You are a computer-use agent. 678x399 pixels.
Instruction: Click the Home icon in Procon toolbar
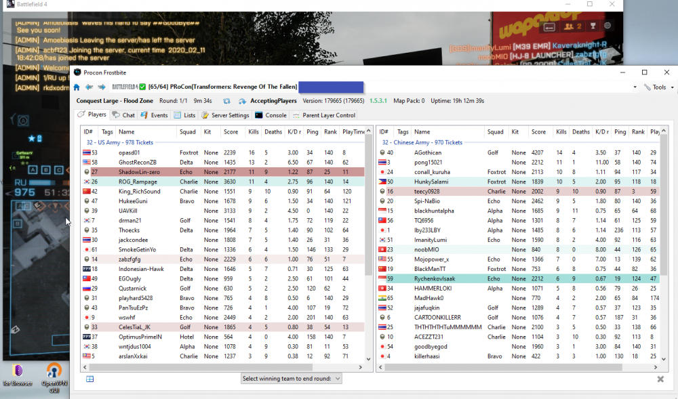(x=77, y=87)
